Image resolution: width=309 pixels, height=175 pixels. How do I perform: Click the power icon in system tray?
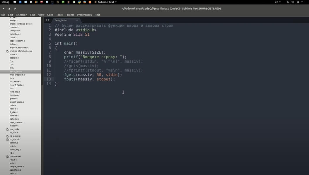coord(298,2)
